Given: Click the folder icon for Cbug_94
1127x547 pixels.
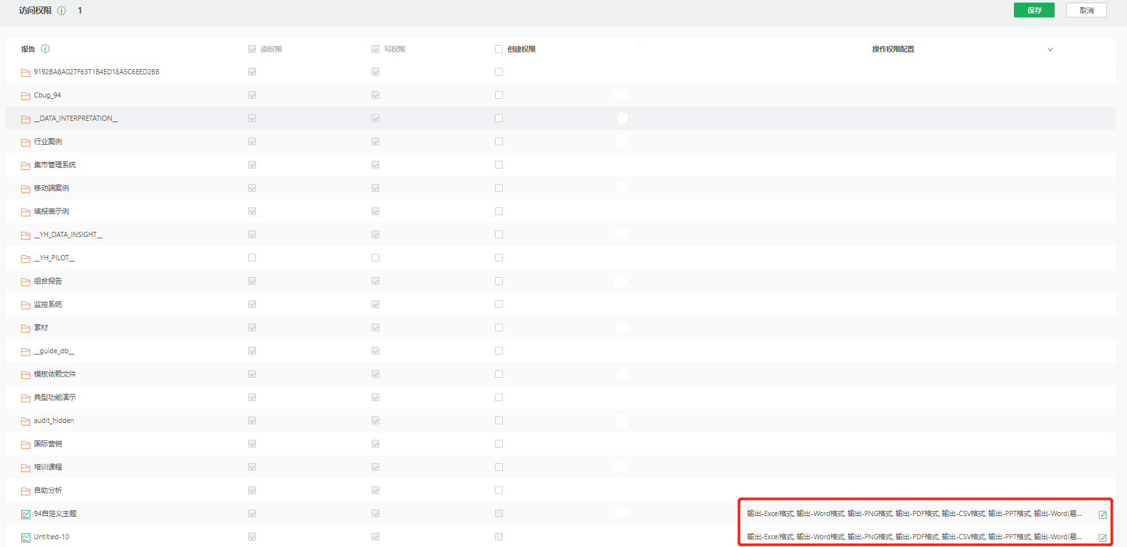Looking at the screenshot, I should pos(26,96).
